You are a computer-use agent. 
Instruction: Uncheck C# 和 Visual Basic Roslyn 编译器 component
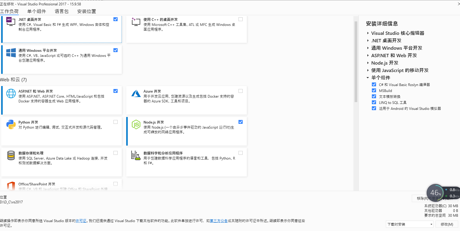(x=374, y=85)
